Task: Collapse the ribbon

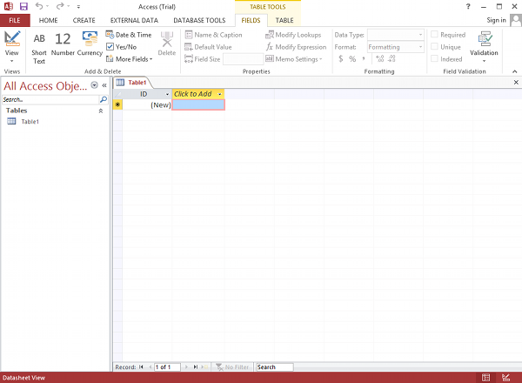Action: 515,71
